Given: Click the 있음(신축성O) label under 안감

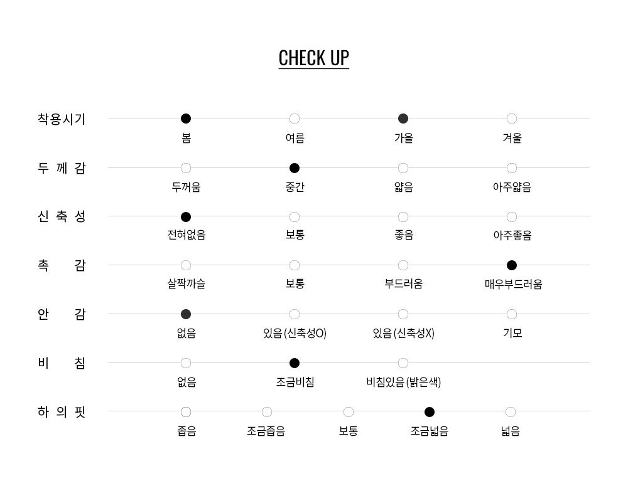Looking at the screenshot, I should coord(295,333).
